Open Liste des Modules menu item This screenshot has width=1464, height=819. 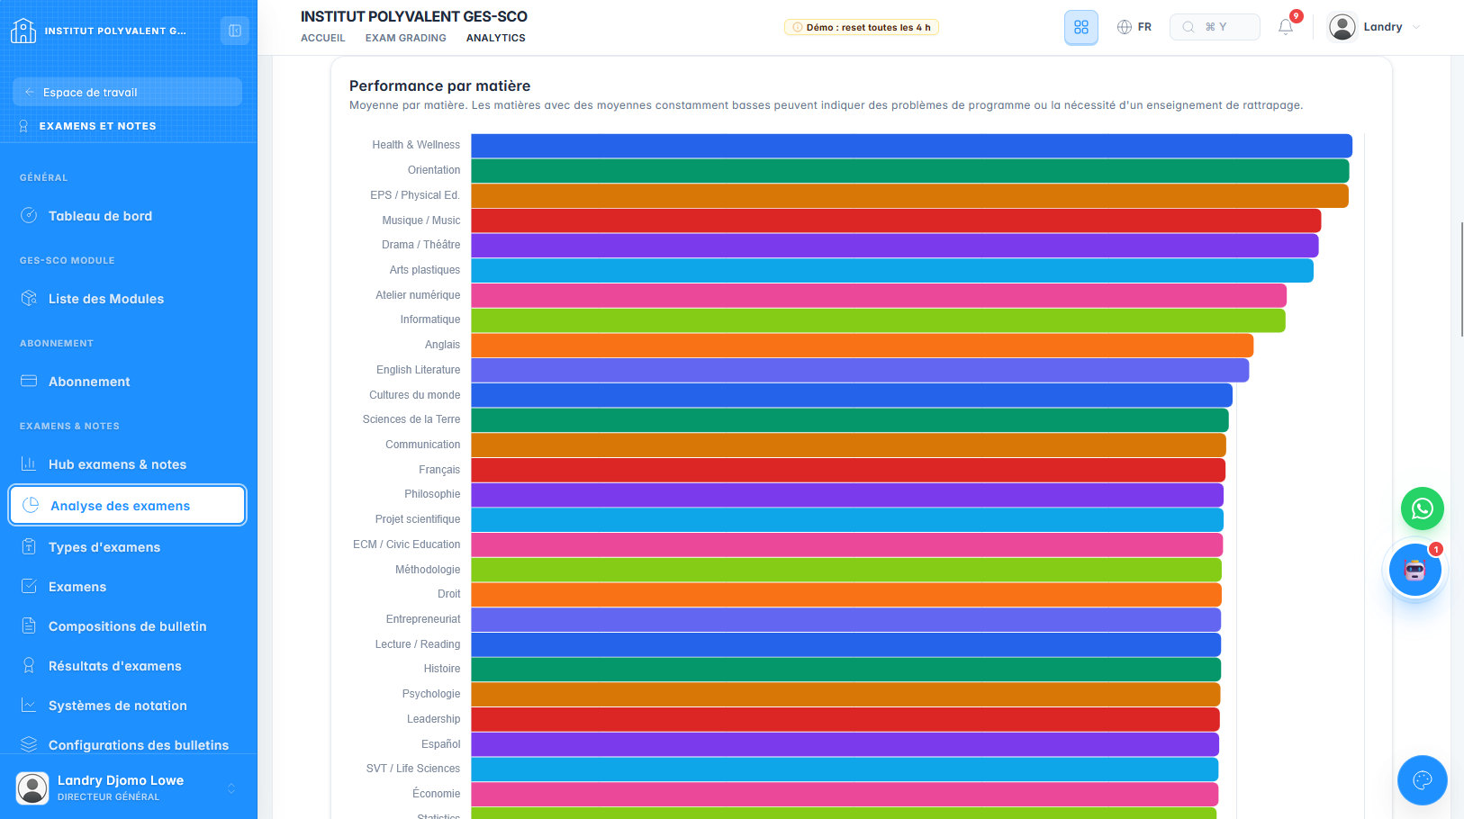coord(127,299)
